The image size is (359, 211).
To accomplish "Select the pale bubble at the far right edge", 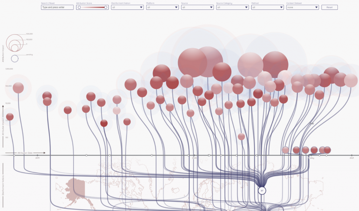I will pyautogui.click(x=351, y=80).
